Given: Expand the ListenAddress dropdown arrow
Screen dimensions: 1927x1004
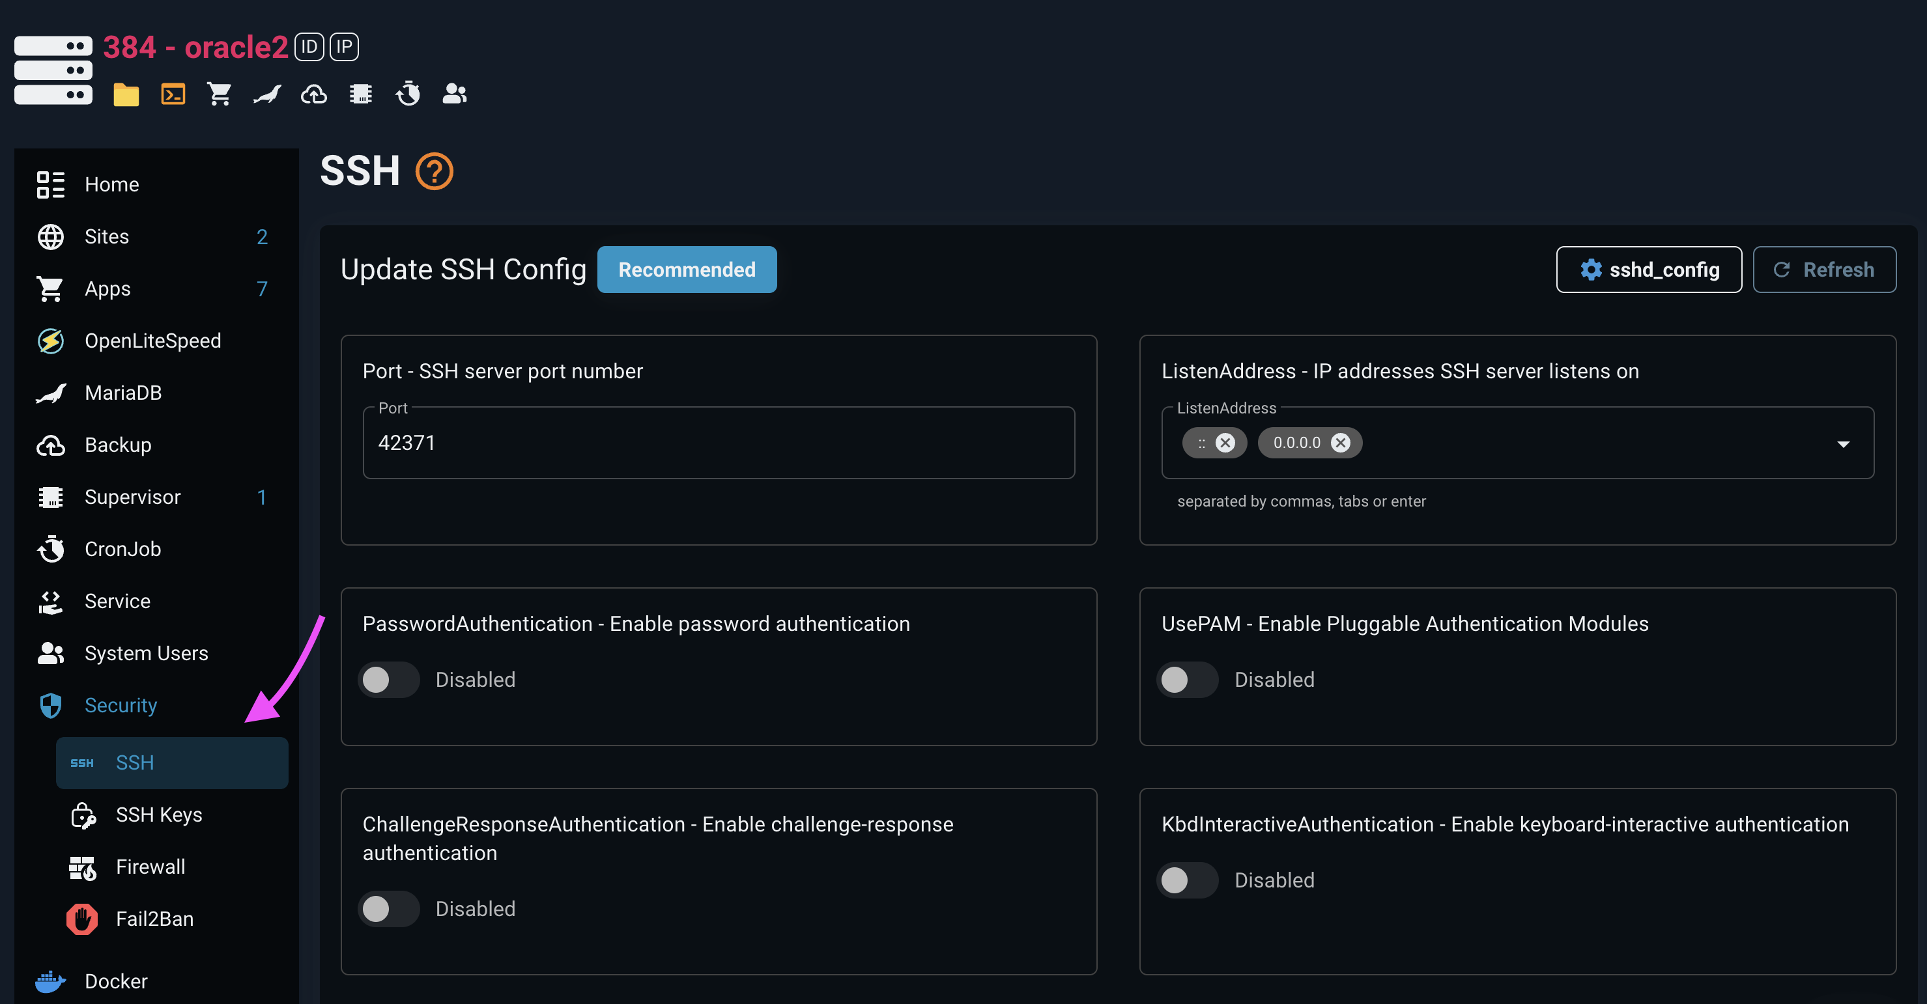Looking at the screenshot, I should tap(1843, 444).
